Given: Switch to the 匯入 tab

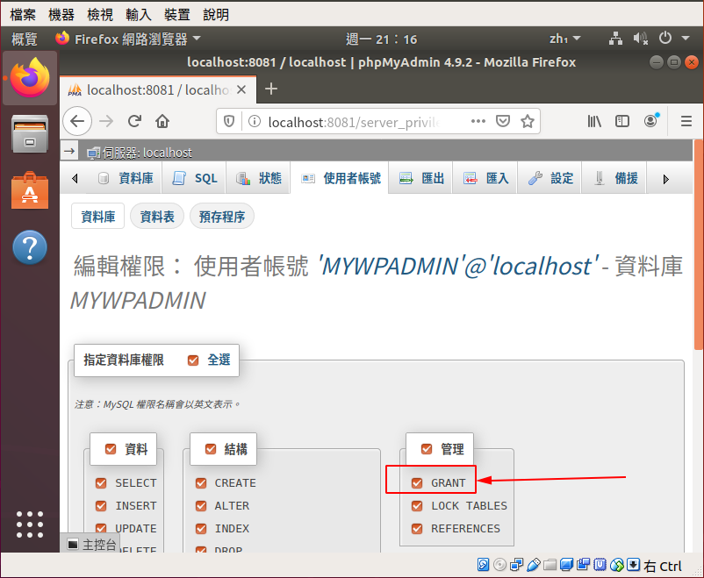Looking at the screenshot, I should click(485, 179).
